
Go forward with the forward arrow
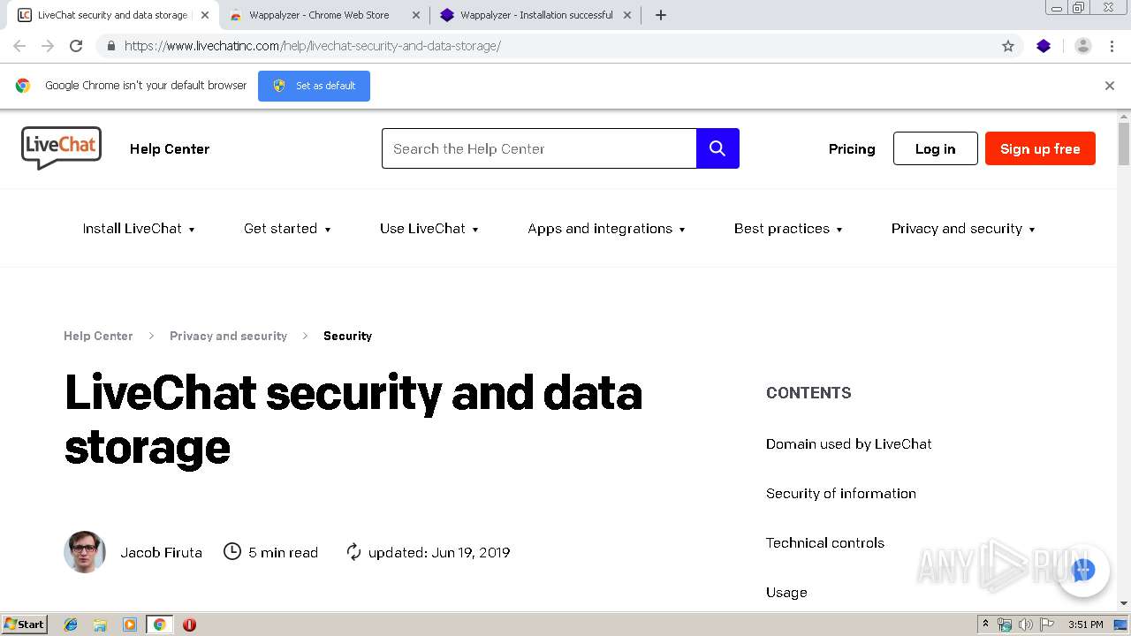tap(48, 46)
